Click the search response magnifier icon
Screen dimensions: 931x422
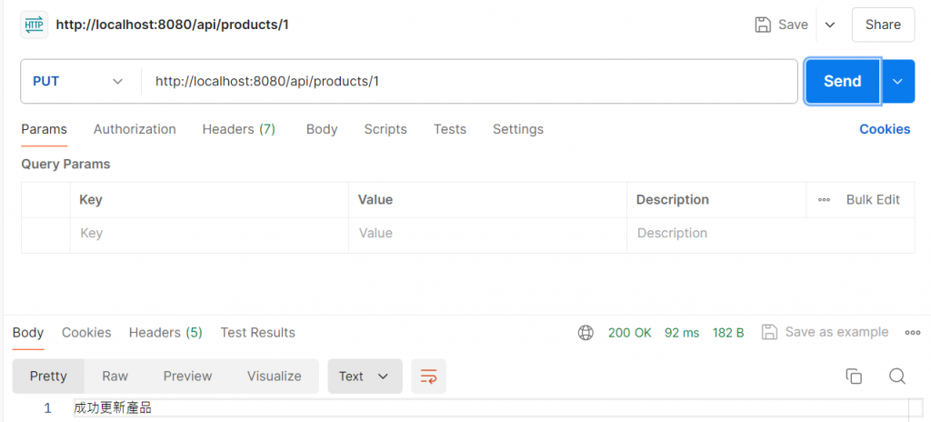point(897,376)
